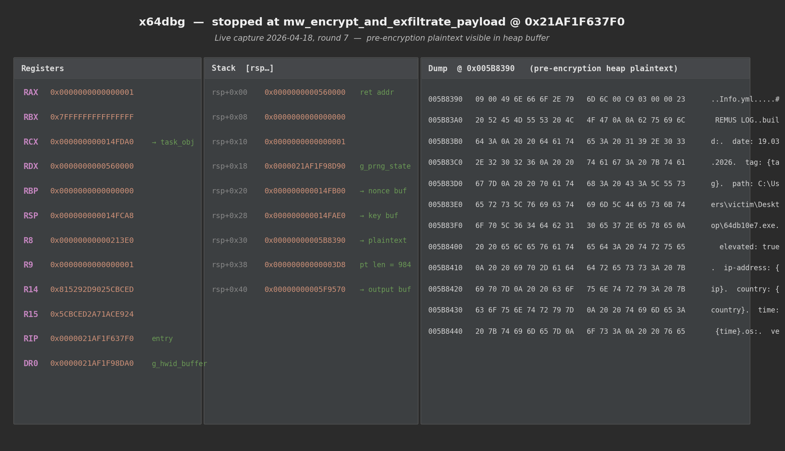Viewport: 785px width, 451px height.
Task: Click the g_prng_state annotation at rsp+0x18
Action: [x=385, y=166]
